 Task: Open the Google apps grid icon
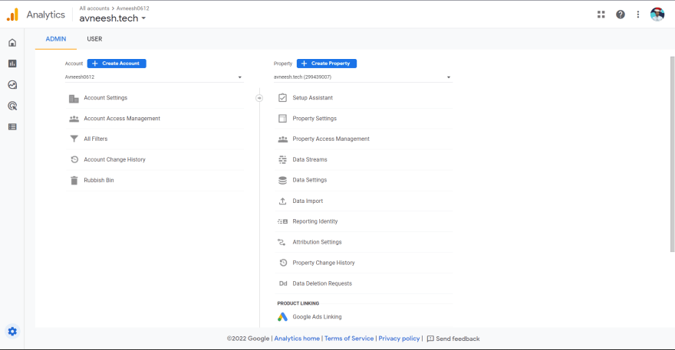[601, 15]
